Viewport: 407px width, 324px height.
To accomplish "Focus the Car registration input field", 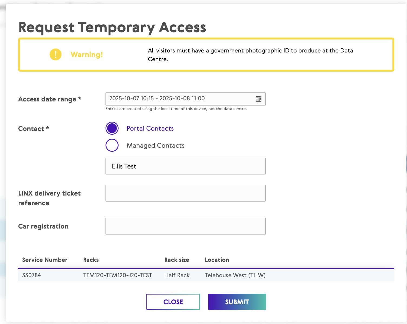I will point(185,226).
